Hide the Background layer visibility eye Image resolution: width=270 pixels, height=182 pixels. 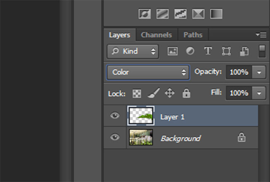(115, 138)
